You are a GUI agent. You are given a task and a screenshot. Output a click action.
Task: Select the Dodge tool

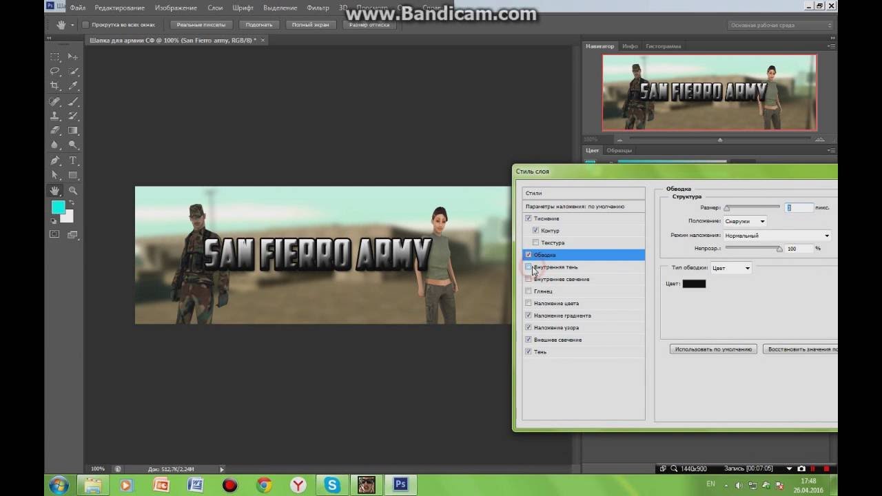(x=73, y=145)
